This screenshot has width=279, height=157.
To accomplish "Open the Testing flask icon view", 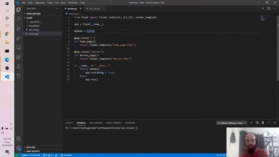I will pos(18,67).
